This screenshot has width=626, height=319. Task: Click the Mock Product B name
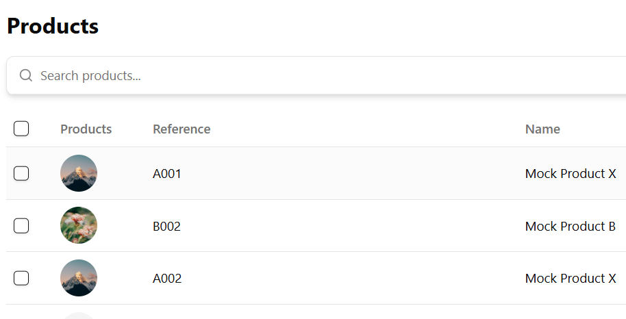tap(570, 227)
